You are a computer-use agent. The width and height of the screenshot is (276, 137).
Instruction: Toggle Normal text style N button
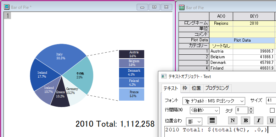coord(233,120)
